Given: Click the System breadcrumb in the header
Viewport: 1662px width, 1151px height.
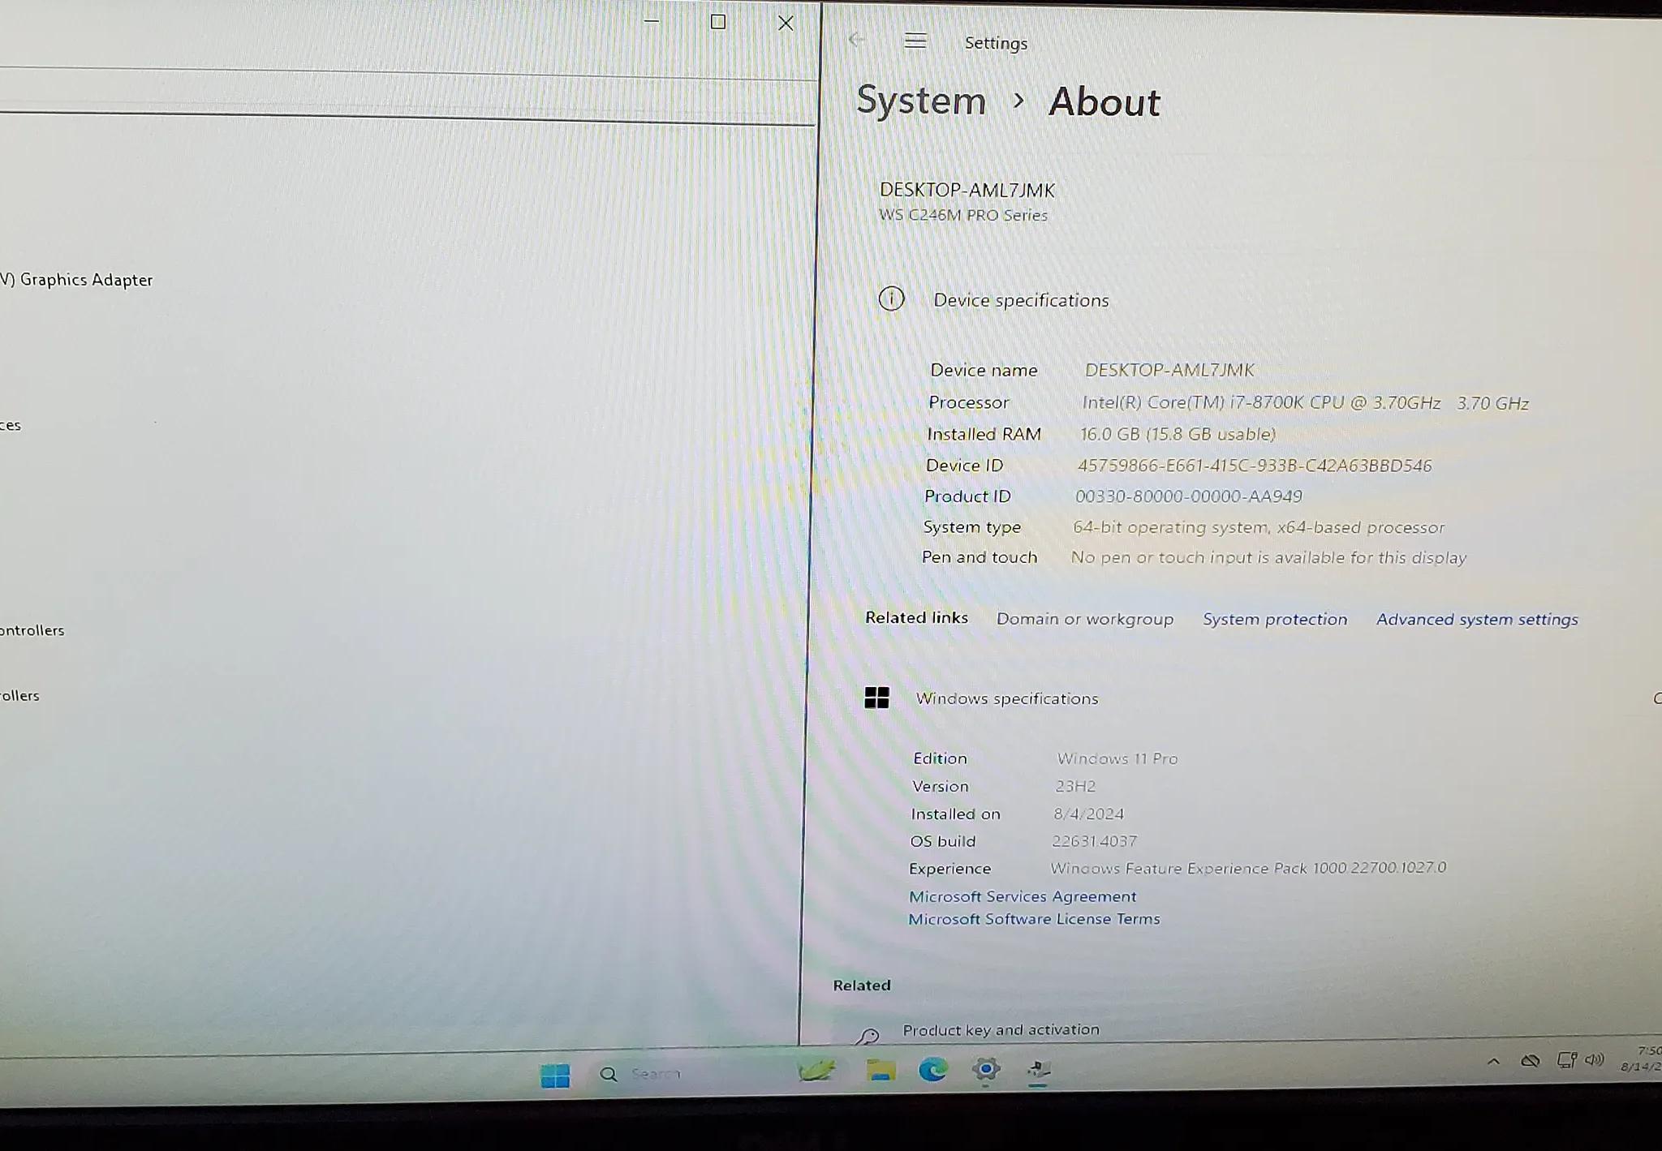Looking at the screenshot, I should coord(921,101).
